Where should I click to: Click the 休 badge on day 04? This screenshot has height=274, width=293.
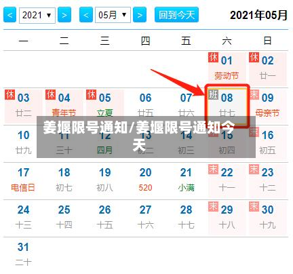point(50,94)
